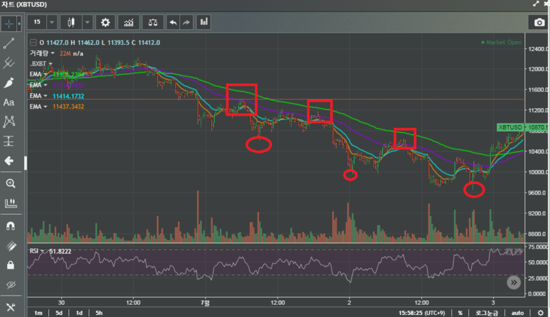Select the trend line drawing tool
The width and height of the screenshot is (550, 317).
click(9, 43)
